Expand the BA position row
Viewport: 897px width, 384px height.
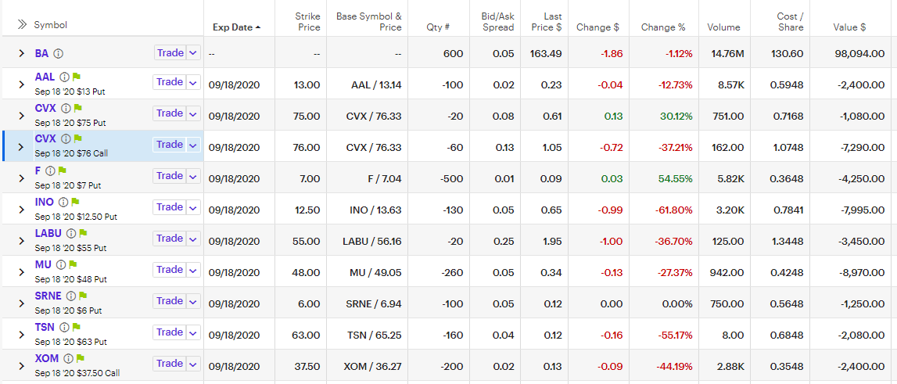coord(22,53)
